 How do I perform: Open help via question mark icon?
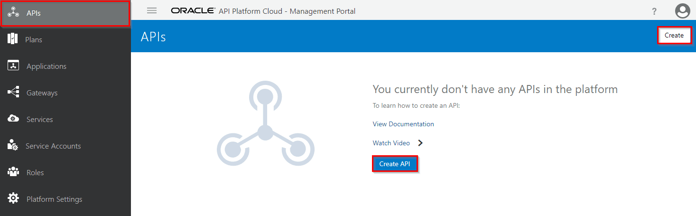pos(655,11)
